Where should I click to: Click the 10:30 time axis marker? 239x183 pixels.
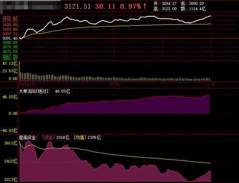coord(114,85)
